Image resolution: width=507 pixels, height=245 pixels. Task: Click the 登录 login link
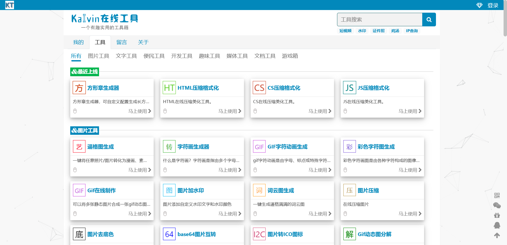click(493, 5)
